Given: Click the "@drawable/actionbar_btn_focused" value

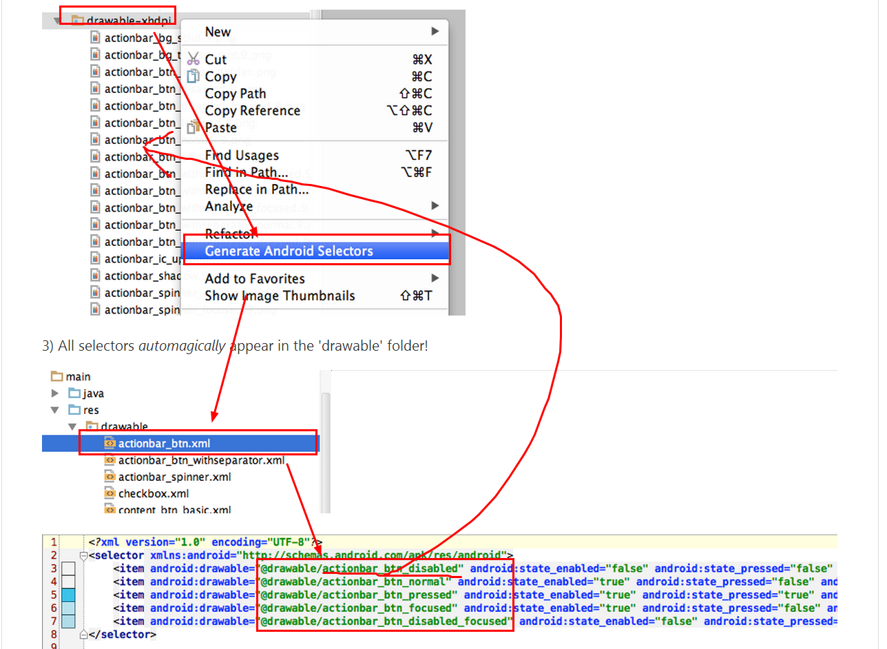Looking at the screenshot, I should tap(357, 608).
